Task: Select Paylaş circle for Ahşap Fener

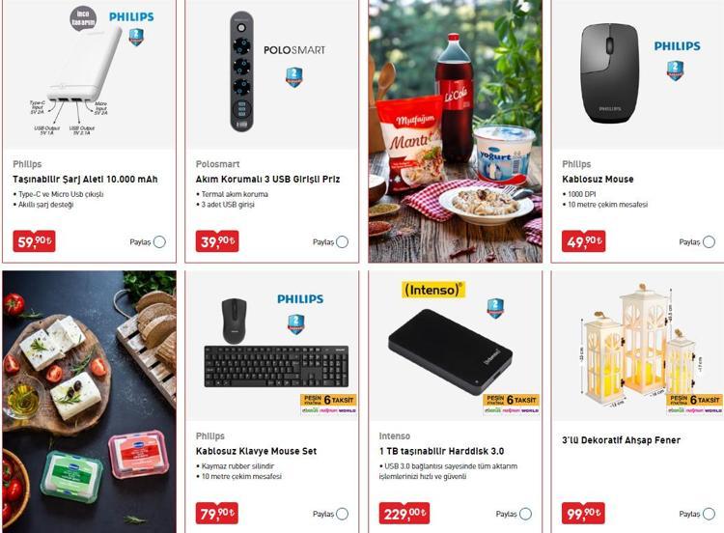Action: [709, 514]
